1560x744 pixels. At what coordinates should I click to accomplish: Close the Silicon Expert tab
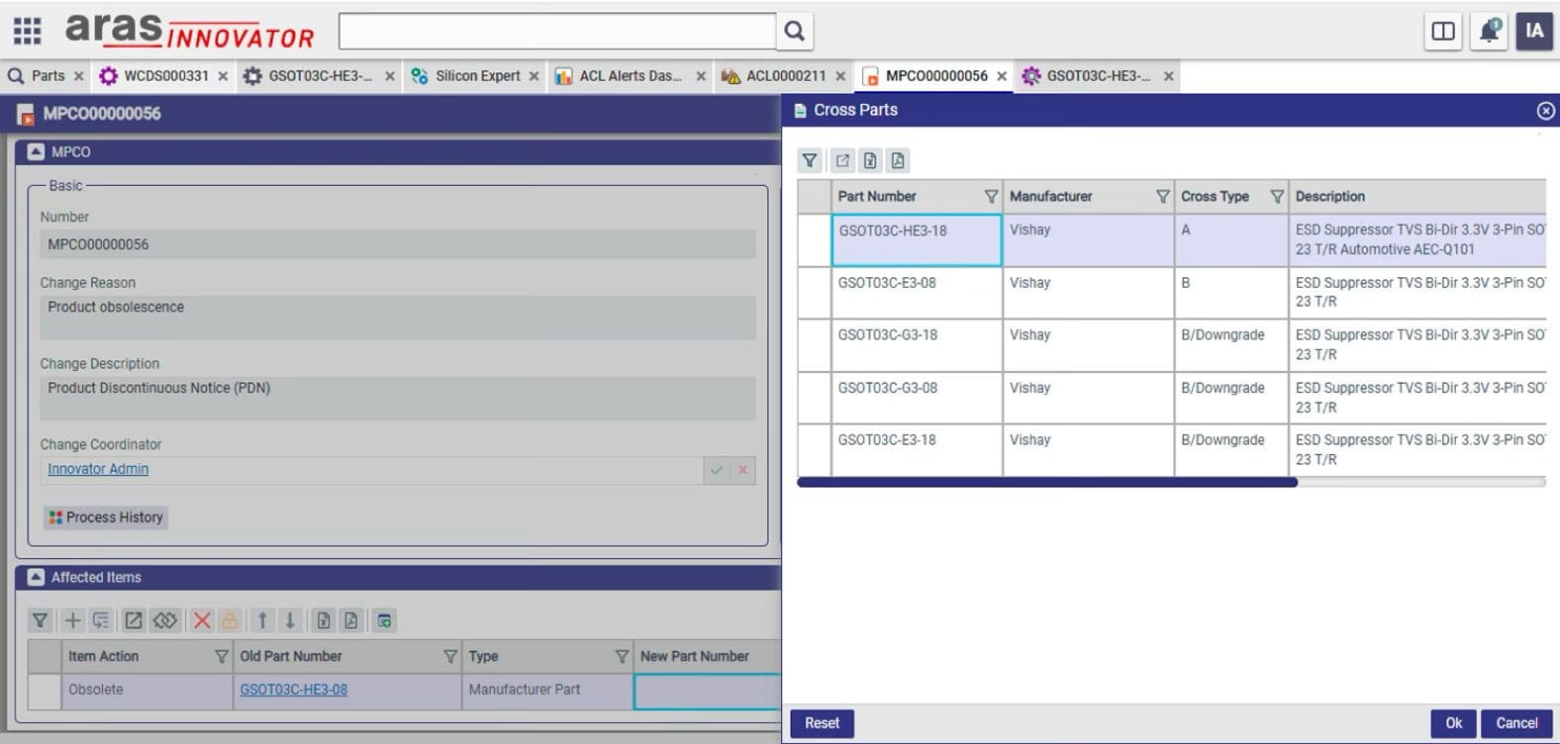click(x=535, y=76)
